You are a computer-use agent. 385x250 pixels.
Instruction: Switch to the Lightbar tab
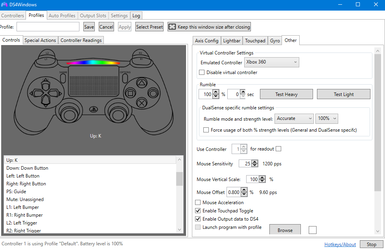[231, 41]
